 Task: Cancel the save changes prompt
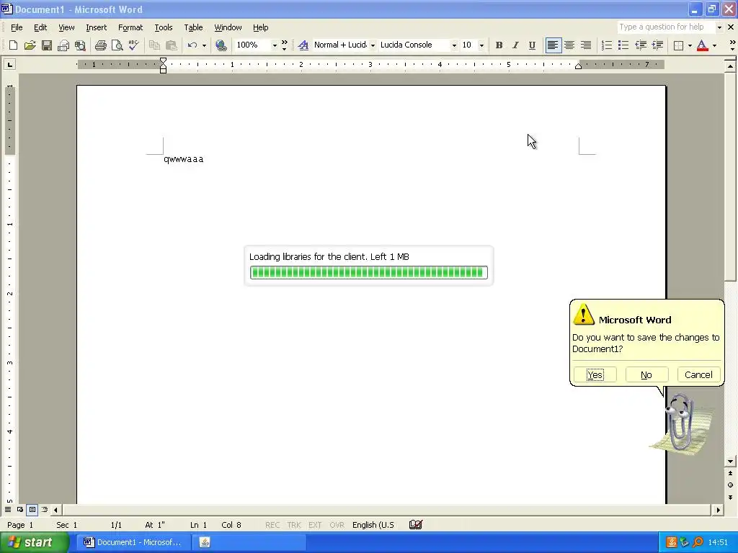click(698, 374)
